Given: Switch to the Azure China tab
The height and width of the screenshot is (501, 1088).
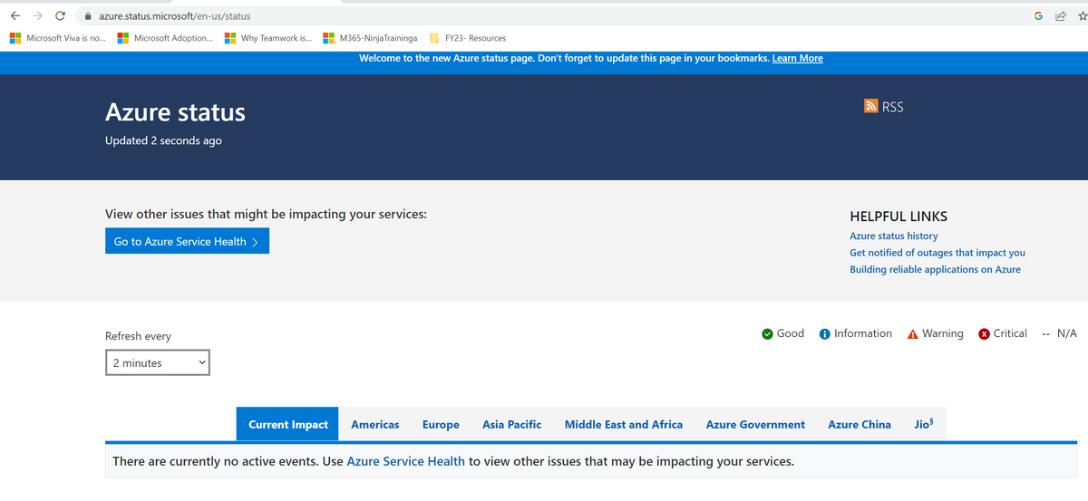Looking at the screenshot, I should pos(860,424).
